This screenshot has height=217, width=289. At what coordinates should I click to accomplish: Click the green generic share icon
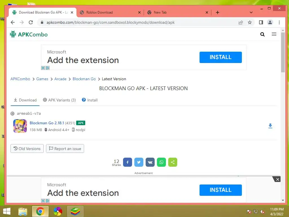[x=173, y=162]
